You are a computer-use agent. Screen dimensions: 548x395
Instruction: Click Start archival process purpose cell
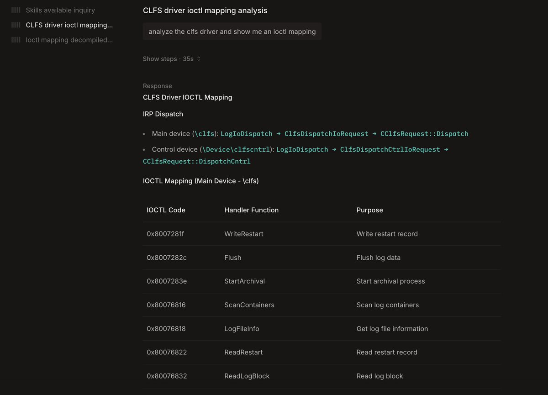pos(391,281)
